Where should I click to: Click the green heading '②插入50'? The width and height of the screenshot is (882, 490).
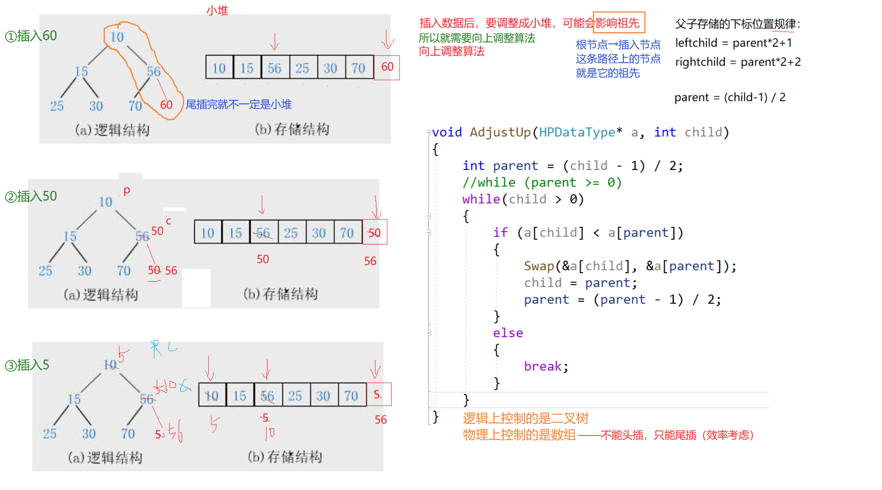(x=31, y=196)
